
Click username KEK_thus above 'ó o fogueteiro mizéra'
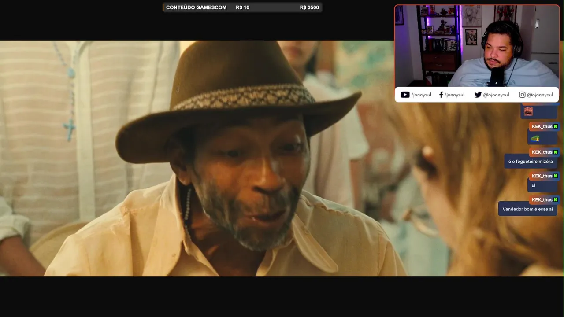542,152
